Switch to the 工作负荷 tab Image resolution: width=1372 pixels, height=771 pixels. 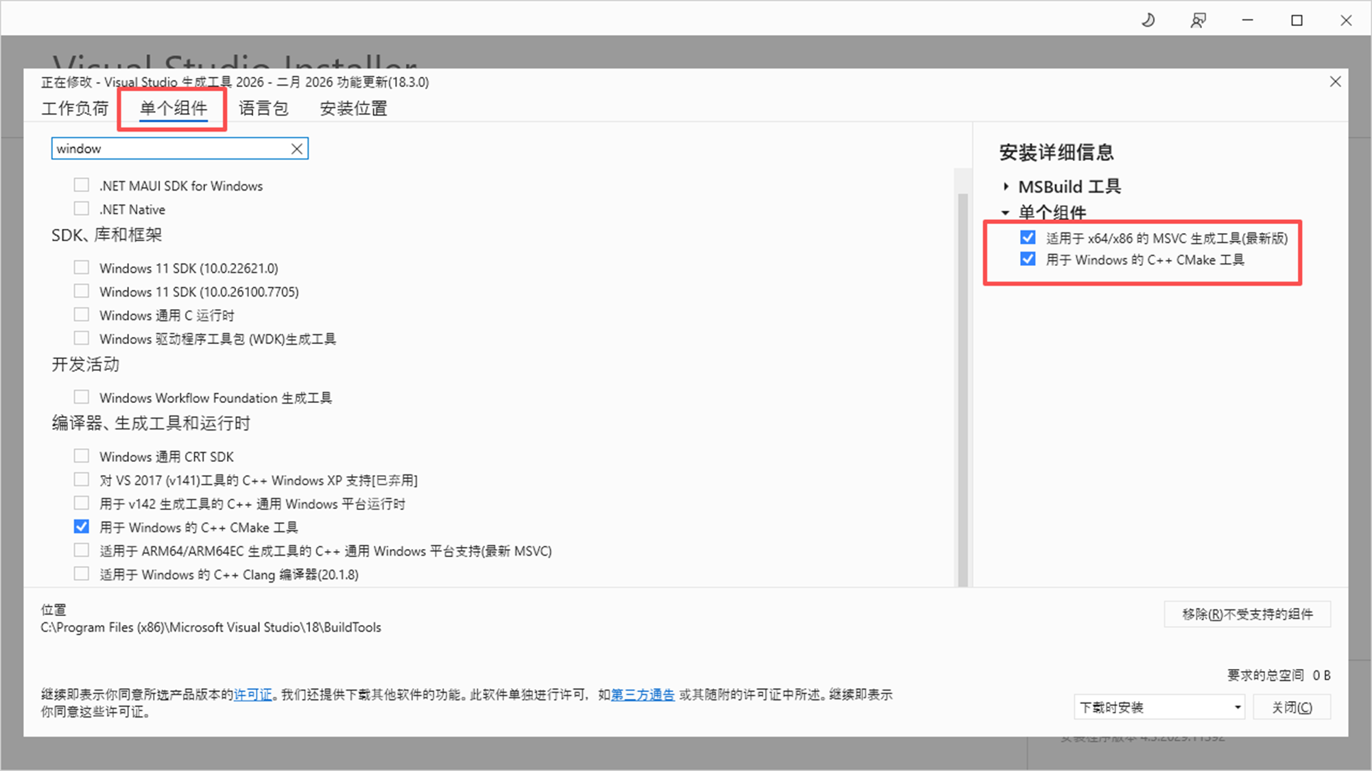[x=75, y=108]
